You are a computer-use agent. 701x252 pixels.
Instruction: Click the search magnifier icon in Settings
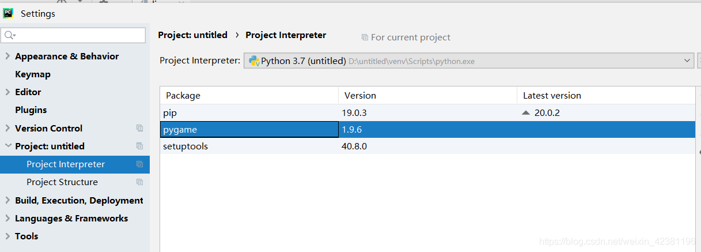(x=10, y=35)
